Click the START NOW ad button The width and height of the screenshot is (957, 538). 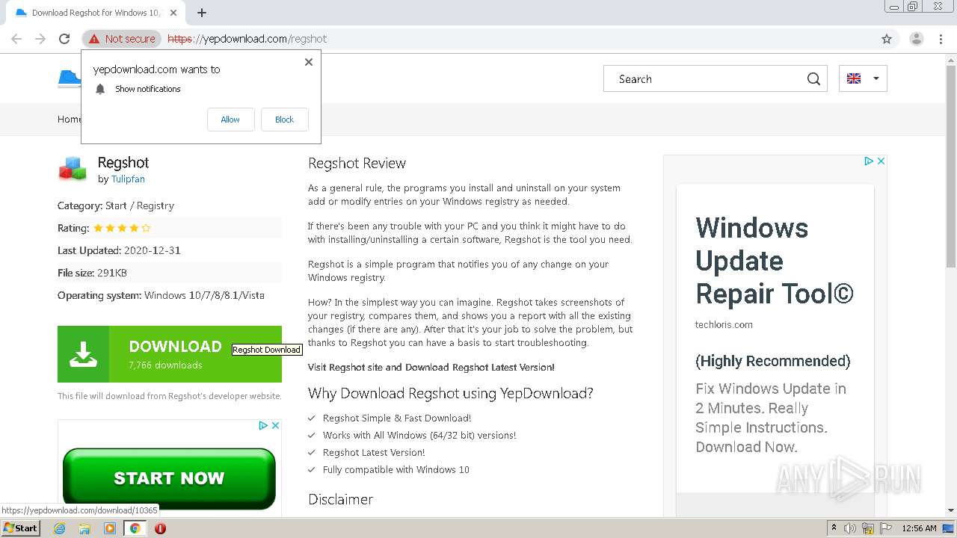point(169,478)
